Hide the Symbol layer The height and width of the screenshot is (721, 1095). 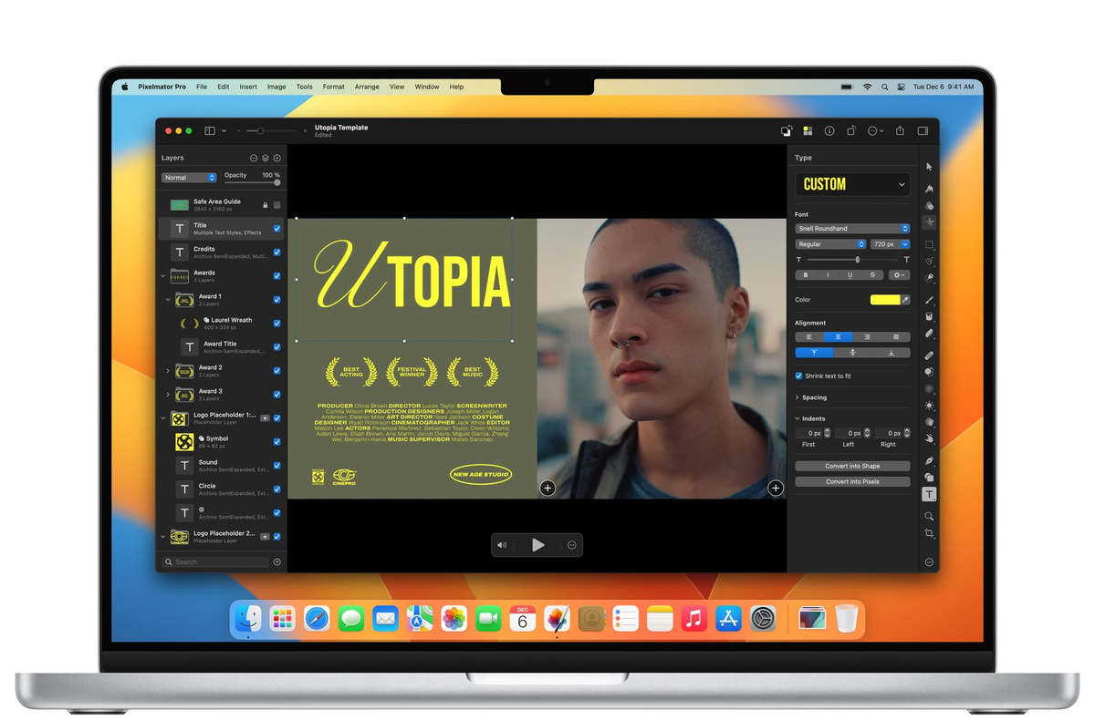click(x=277, y=442)
